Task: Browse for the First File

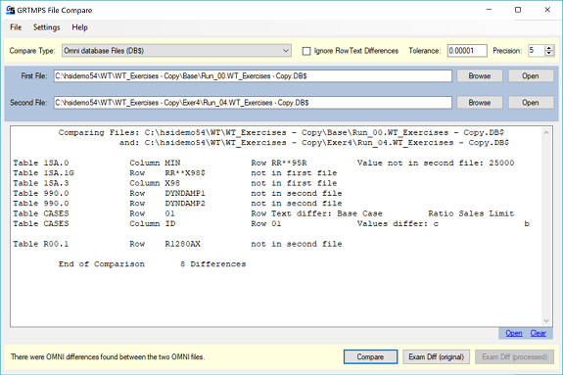Action: [x=480, y=75]
